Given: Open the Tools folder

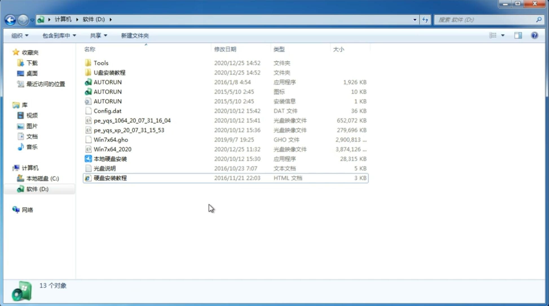Looking at the screenshot, I should coord(101,63).
